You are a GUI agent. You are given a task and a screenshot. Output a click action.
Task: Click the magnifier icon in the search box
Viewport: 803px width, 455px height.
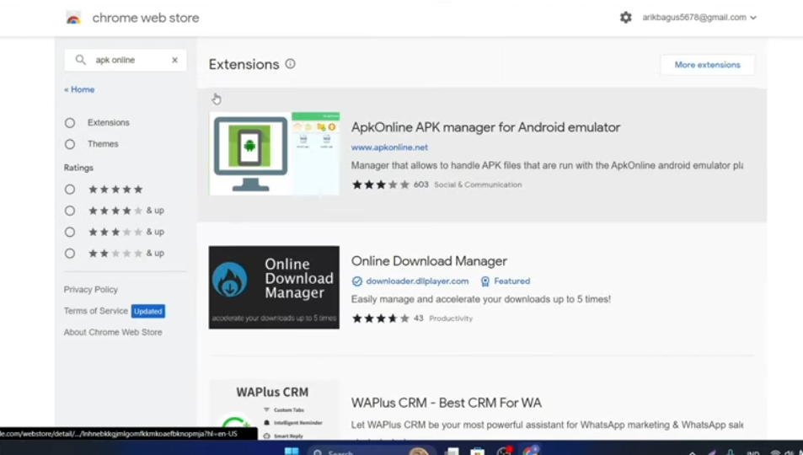[81, 61]
